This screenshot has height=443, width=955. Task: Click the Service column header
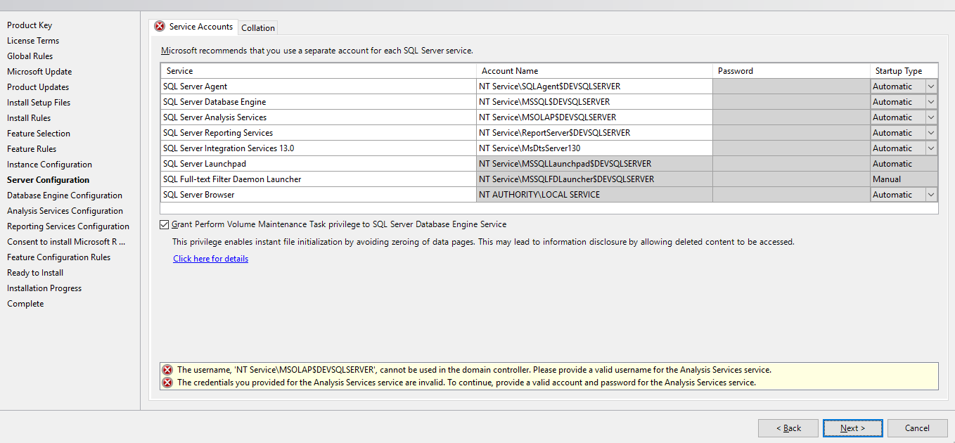(x=319, y=71)
